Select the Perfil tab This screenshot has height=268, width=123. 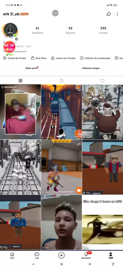[111, 256]
